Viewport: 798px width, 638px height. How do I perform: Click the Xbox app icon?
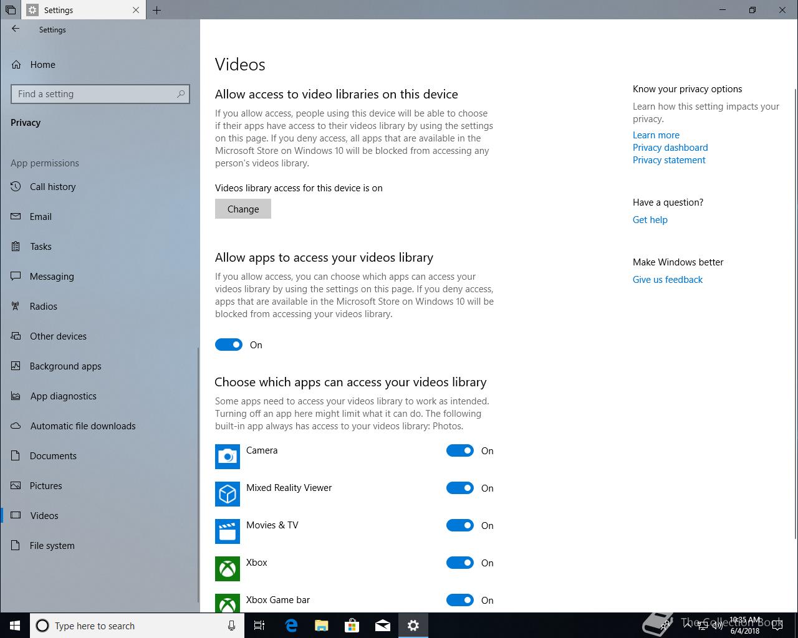tap(228, 569)
